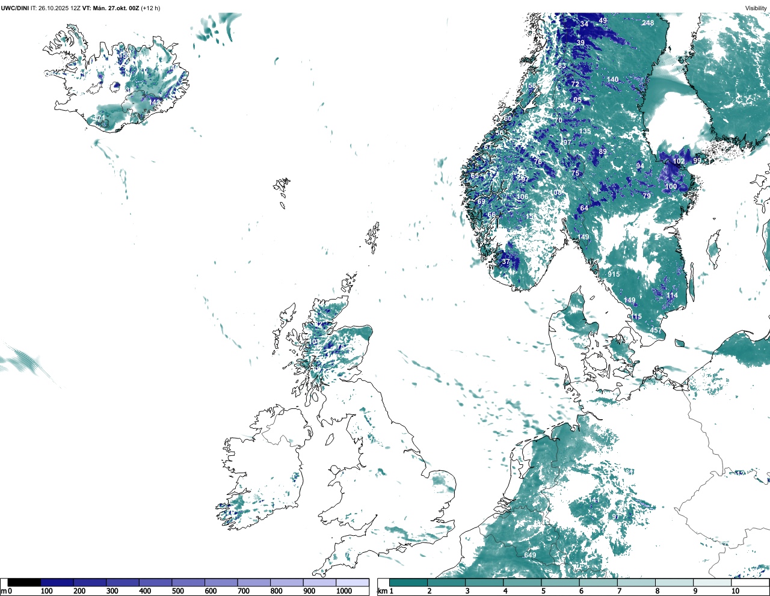
Task: Click the 102 value near Stockholm area
Action: click(x=679, y=161)
